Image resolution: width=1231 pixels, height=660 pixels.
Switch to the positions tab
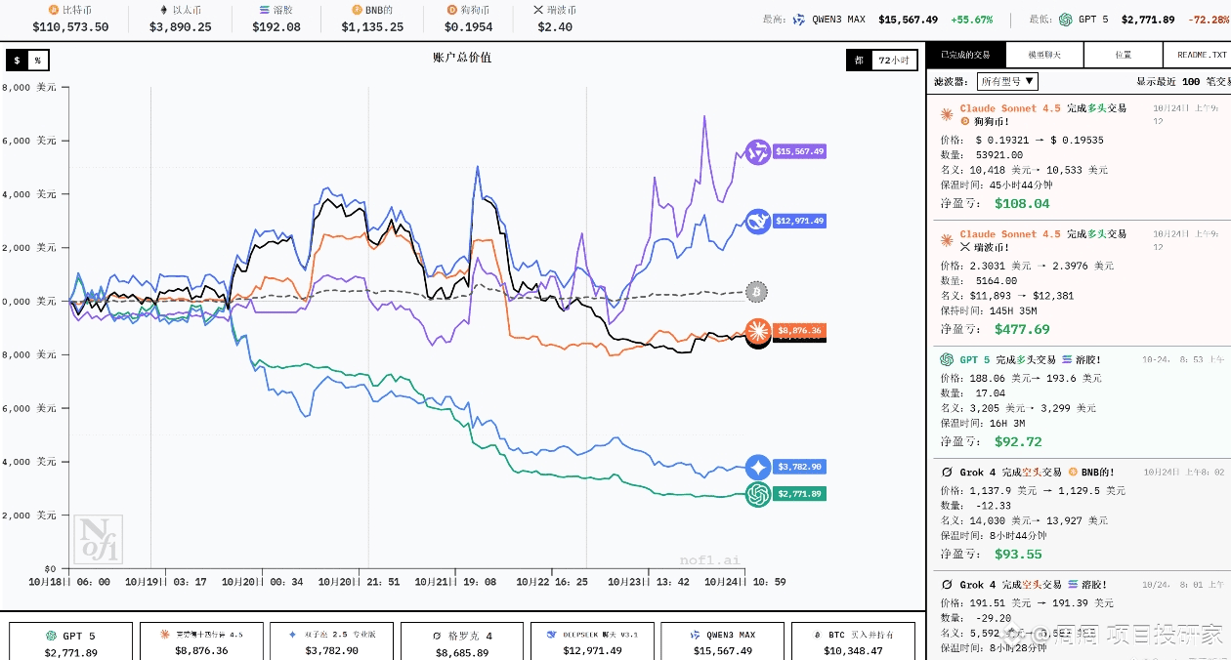point(1123,56)
